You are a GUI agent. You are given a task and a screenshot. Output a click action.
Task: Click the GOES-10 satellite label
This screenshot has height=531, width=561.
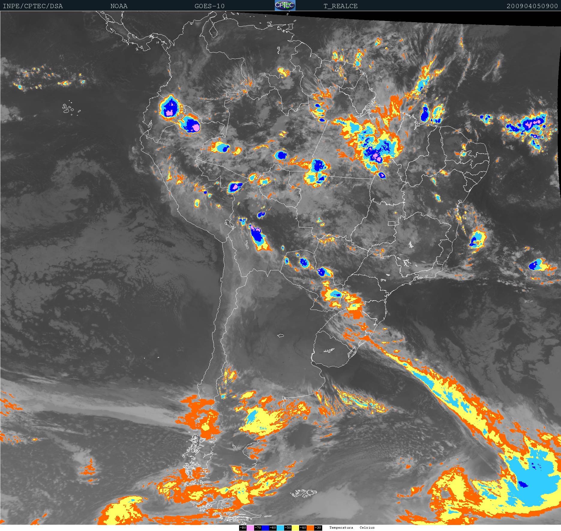209,6
